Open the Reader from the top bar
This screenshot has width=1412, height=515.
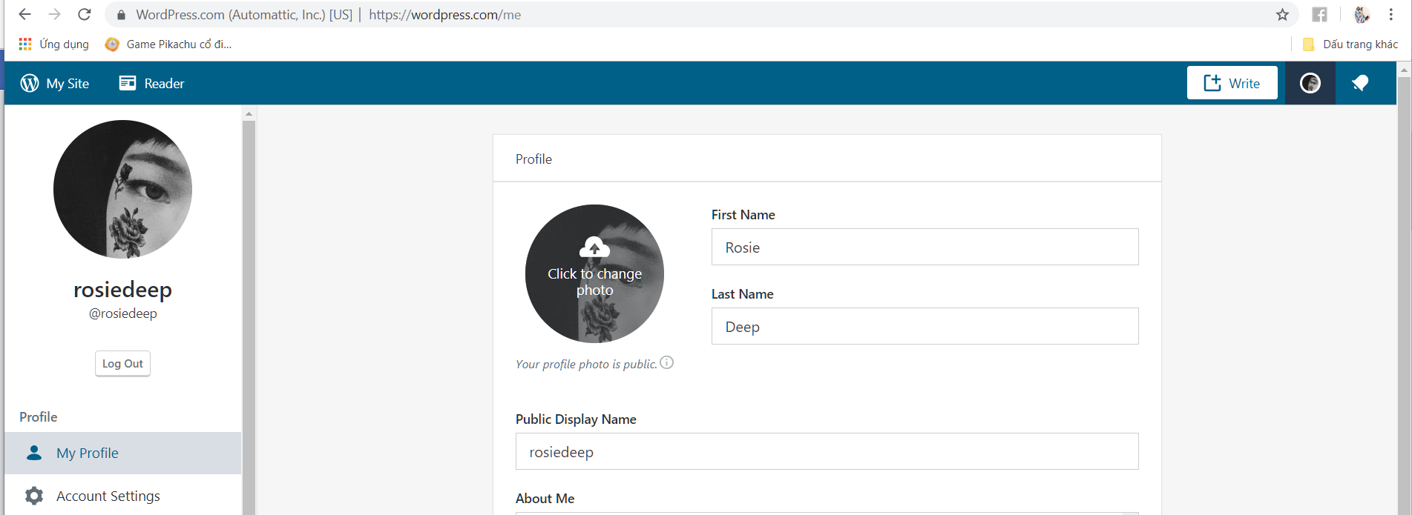[x=152, y=83]
